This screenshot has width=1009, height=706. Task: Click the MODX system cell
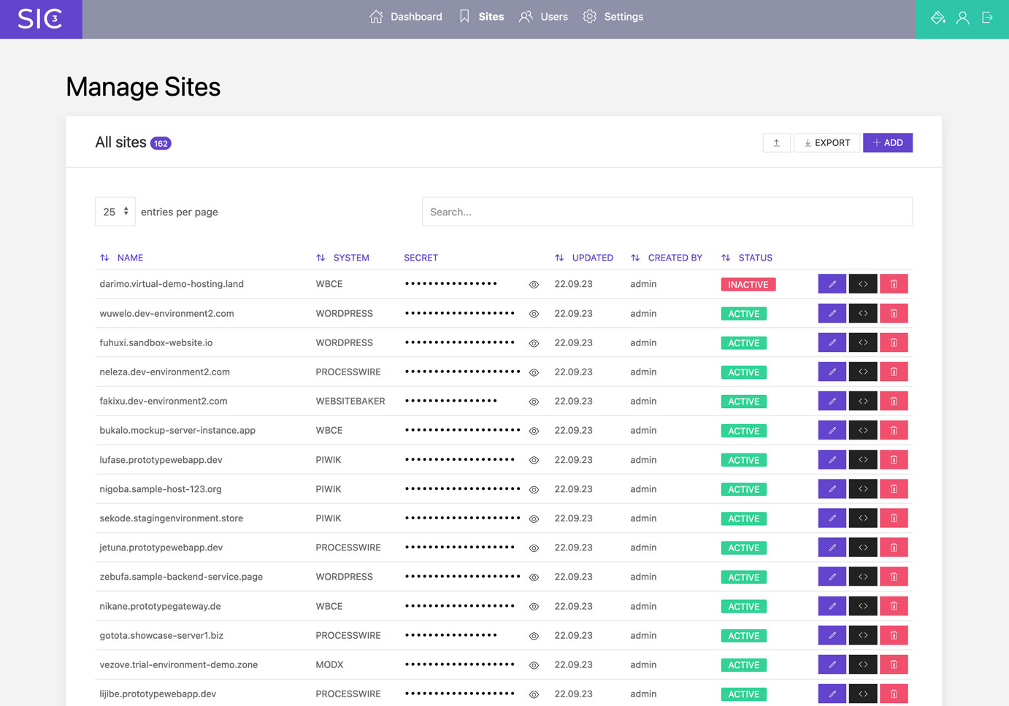[x=329, y=664]
